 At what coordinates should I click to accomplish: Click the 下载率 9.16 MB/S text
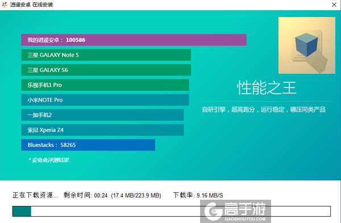198,195
